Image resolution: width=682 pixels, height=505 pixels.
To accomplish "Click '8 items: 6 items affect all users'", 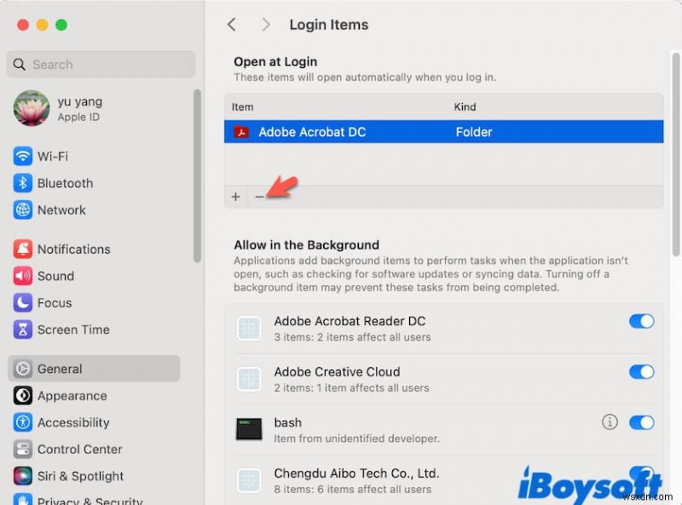I will coord(353,490).
